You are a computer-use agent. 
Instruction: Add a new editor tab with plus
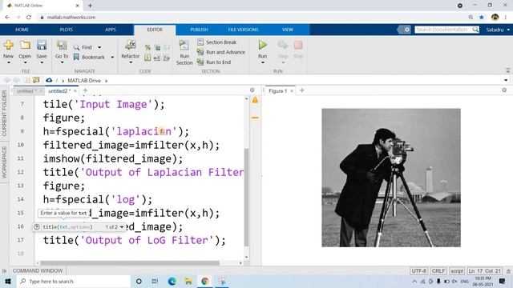tap(86, 90)
